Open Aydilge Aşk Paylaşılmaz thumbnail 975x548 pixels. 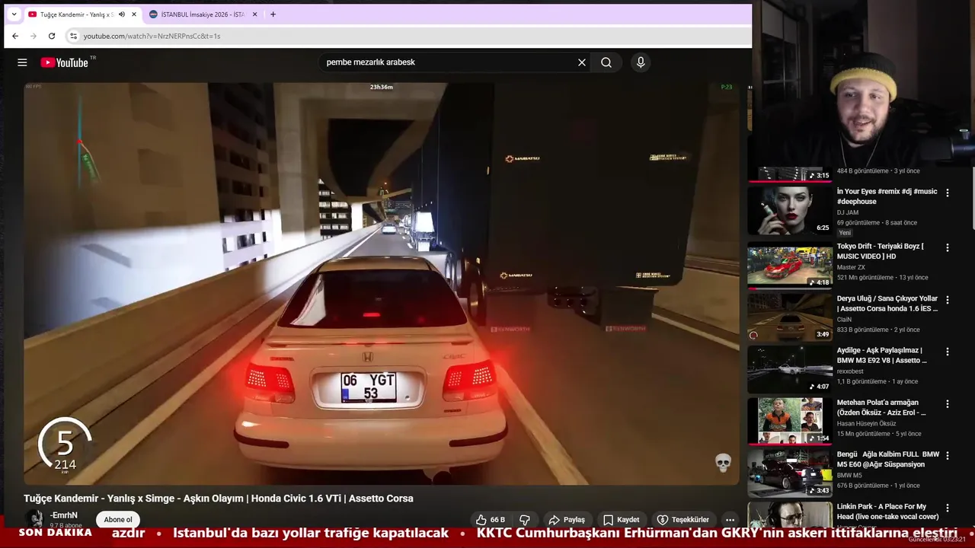tap(790, 369)
